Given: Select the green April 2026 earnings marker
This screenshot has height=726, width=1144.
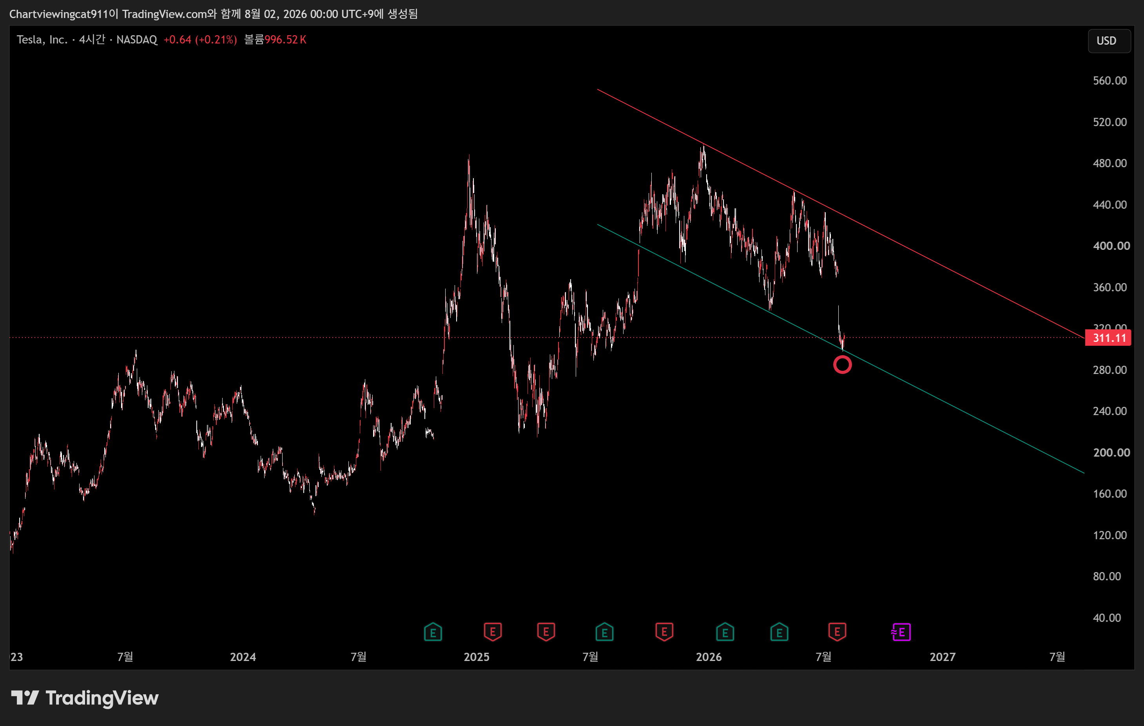Looking at the screenshot, I should click(x=779, y=632).
